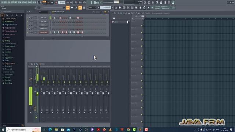
Task: Click the stop transport button
Action: (52, 3)
